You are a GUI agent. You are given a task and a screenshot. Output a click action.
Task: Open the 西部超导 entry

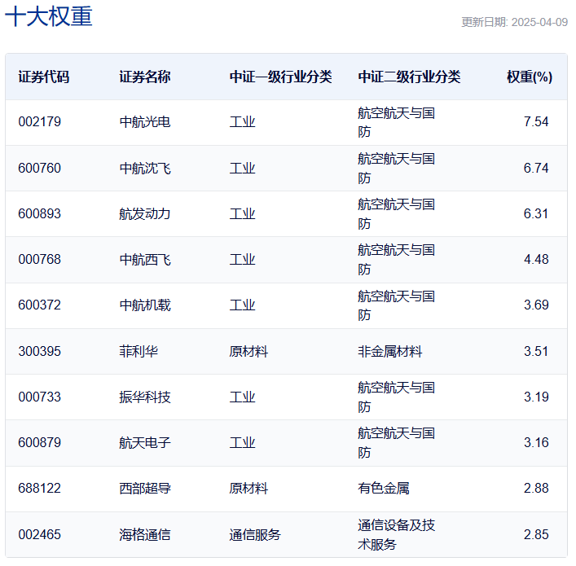coord(145,489)
